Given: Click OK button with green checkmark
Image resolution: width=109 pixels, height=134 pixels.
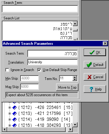Looking at the screenshot, I should [x=95, y=52].
